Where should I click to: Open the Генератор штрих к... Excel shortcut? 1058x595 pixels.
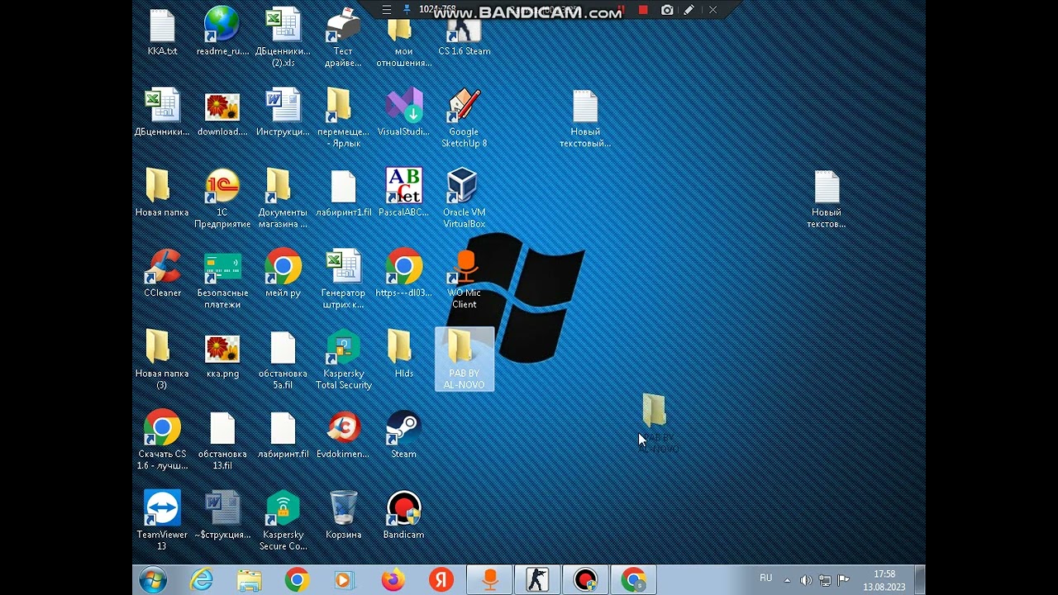coord(343,280)
